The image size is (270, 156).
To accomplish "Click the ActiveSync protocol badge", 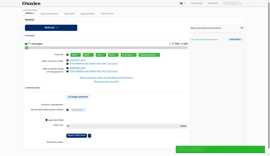I will pos(128,55).
